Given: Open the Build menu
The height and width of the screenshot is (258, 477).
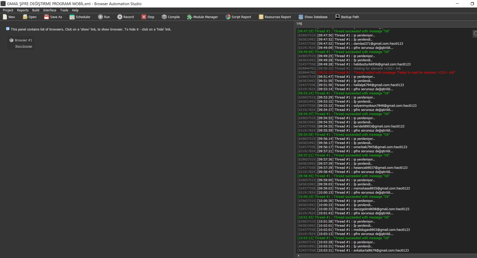Looking at the screenshot, I should 36,10.
